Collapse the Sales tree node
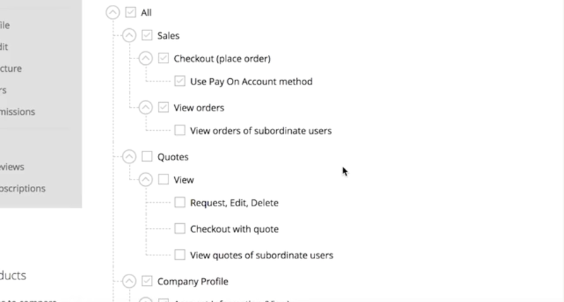Image resolution: width=564 pixels, height=302 pixels. point(129,34)
